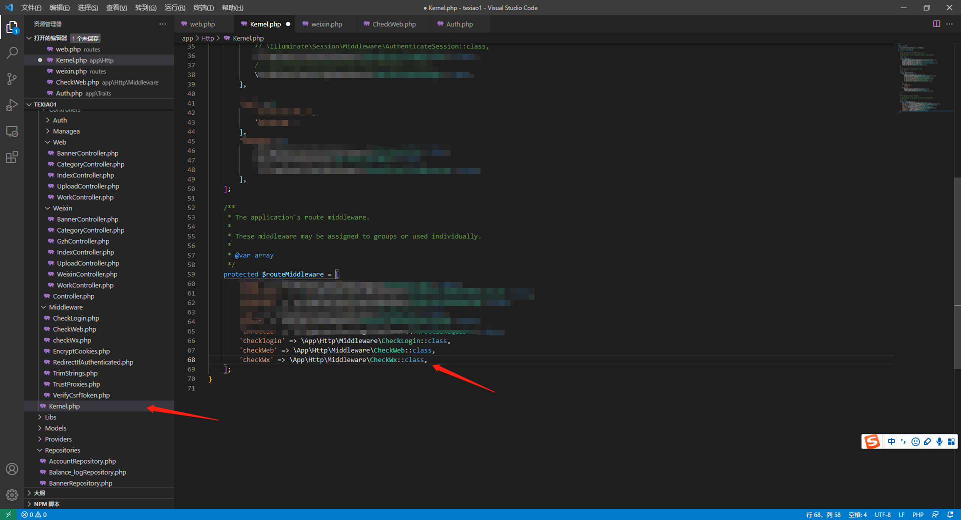Open the Remote Explorer view

[12, 131]
